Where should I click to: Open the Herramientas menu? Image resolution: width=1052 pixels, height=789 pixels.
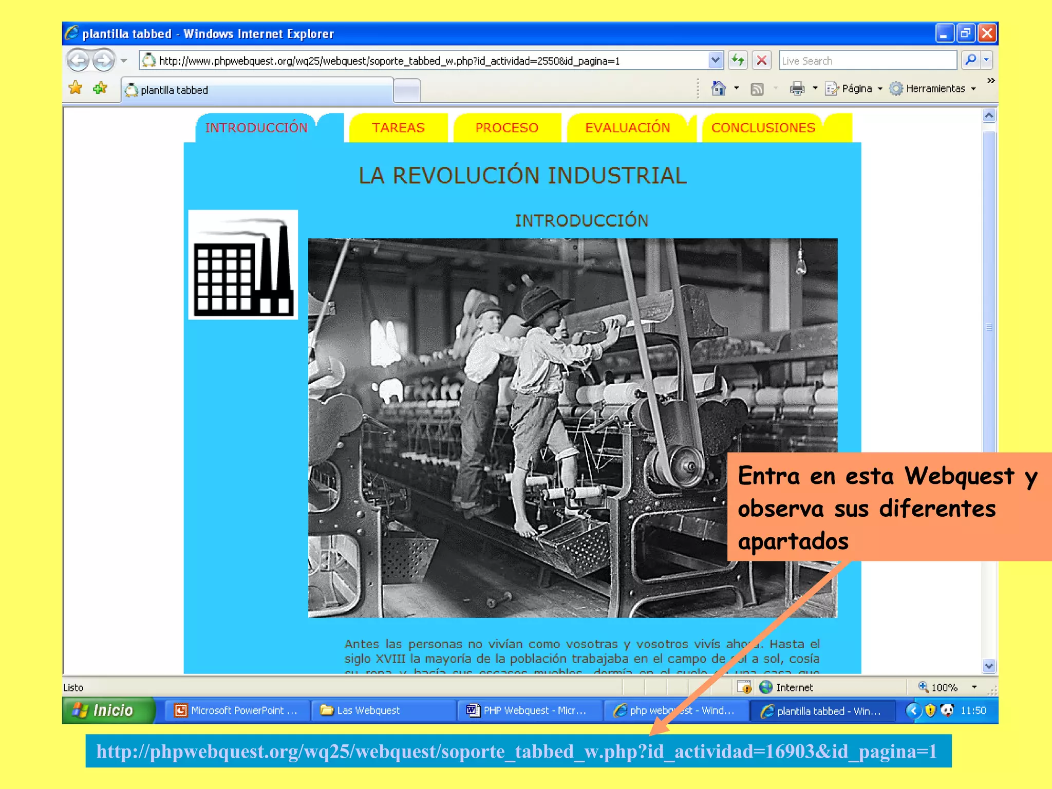click(x=933, y=88)
